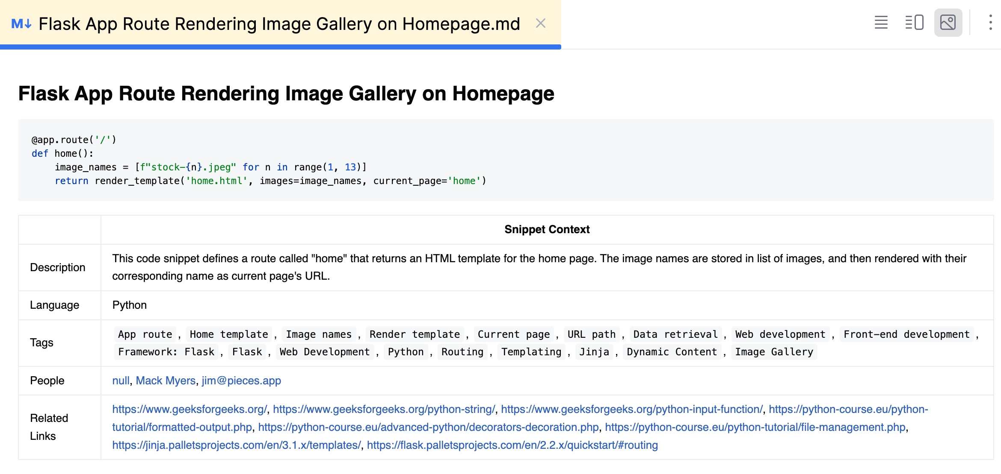Image resolution: width=1001 pixels, height=474 pixels.
Task: Click the null entry under People
Action: click(120, 380)
